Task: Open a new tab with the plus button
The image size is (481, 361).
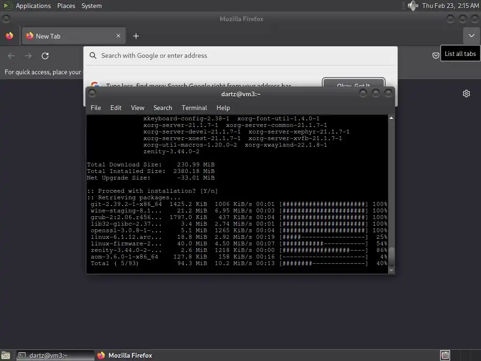Action: tap(136, 36)
